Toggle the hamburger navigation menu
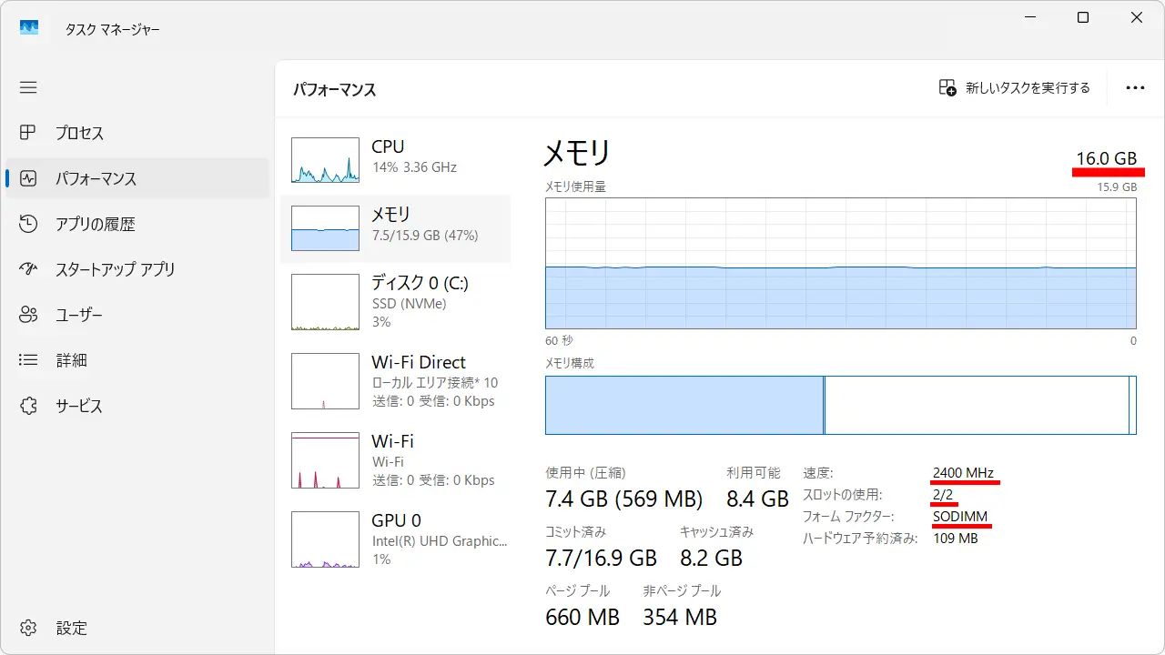 pyautogui.click(x=28, y=87)
